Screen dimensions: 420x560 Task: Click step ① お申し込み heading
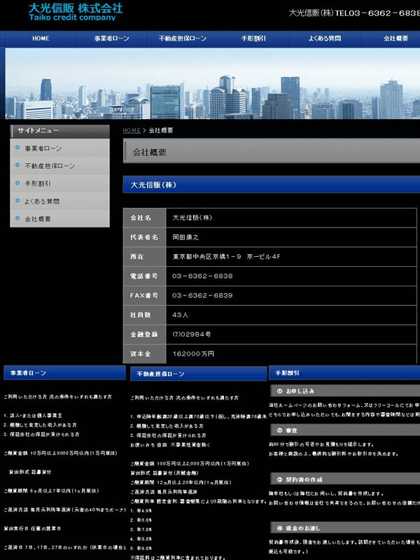(345, 391)
